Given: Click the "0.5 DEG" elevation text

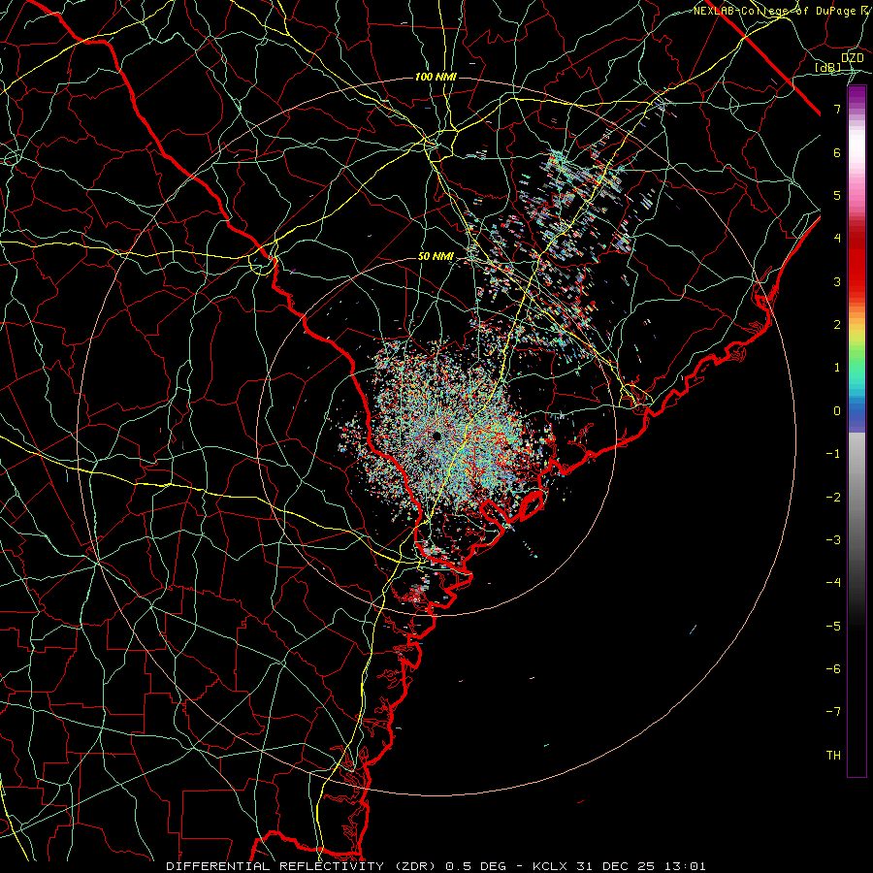Looking at the screenshot, I should click(x=476, y=866).
